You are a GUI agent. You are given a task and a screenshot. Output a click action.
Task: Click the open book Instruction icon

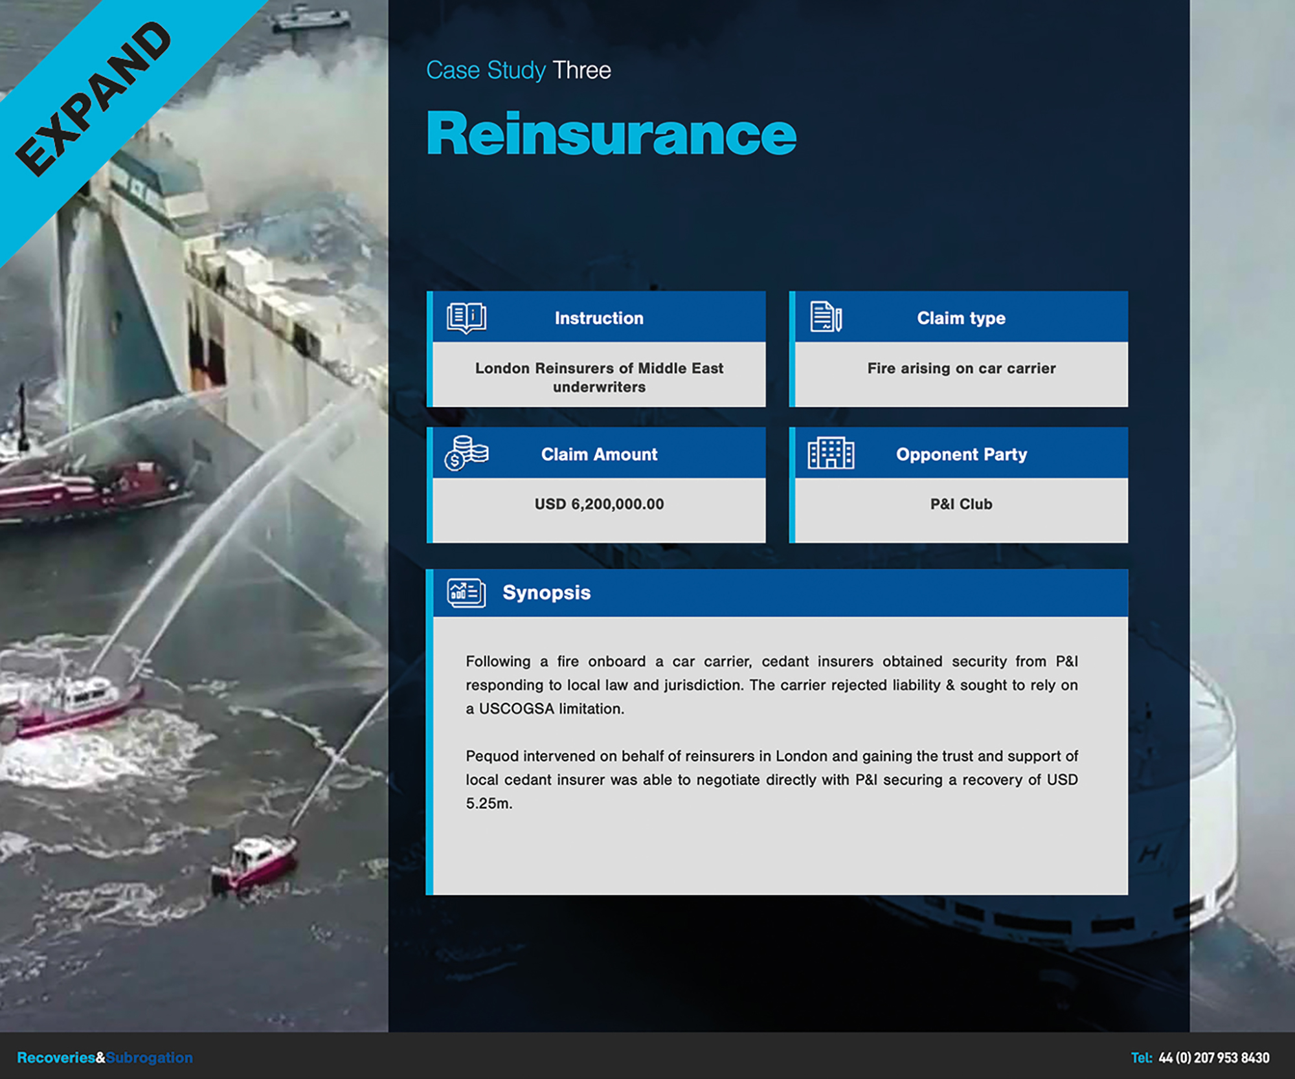[466, 318]
